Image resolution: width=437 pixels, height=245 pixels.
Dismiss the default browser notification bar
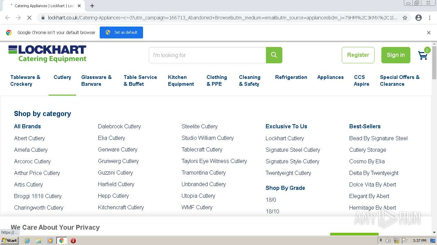[x=429, y=33]
